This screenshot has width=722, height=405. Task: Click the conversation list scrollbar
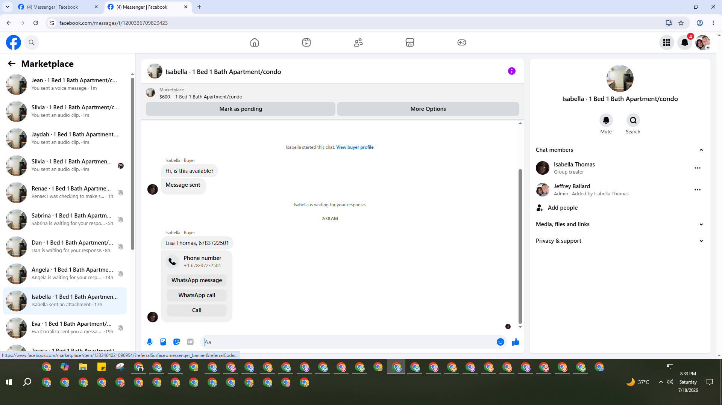[132, 163]
